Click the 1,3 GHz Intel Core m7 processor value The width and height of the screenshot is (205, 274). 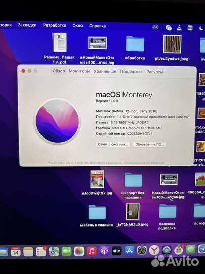point(153,117)
